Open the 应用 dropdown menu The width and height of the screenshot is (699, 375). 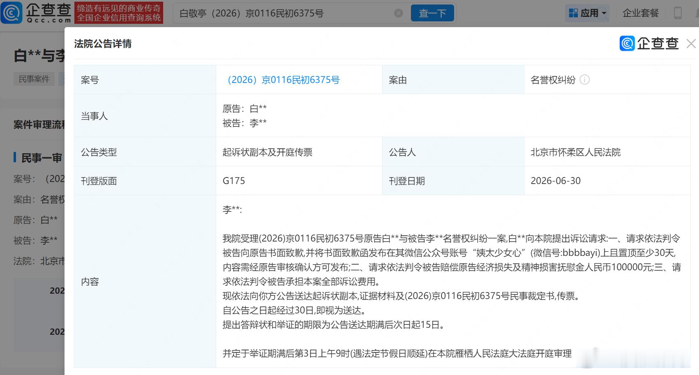(x=587, y=13)
